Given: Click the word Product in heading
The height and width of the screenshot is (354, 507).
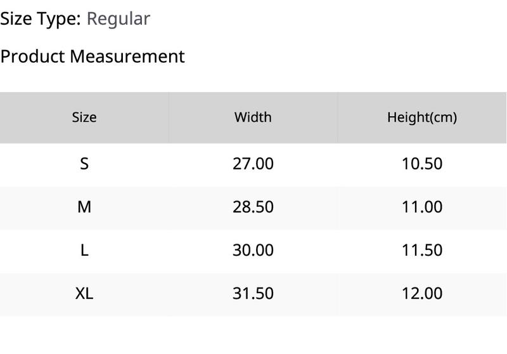Looking at the screenshot, I should pyautogui.click(x=33, y=56).
